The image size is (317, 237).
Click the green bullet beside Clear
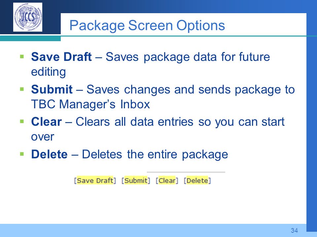tap(22, 121)
